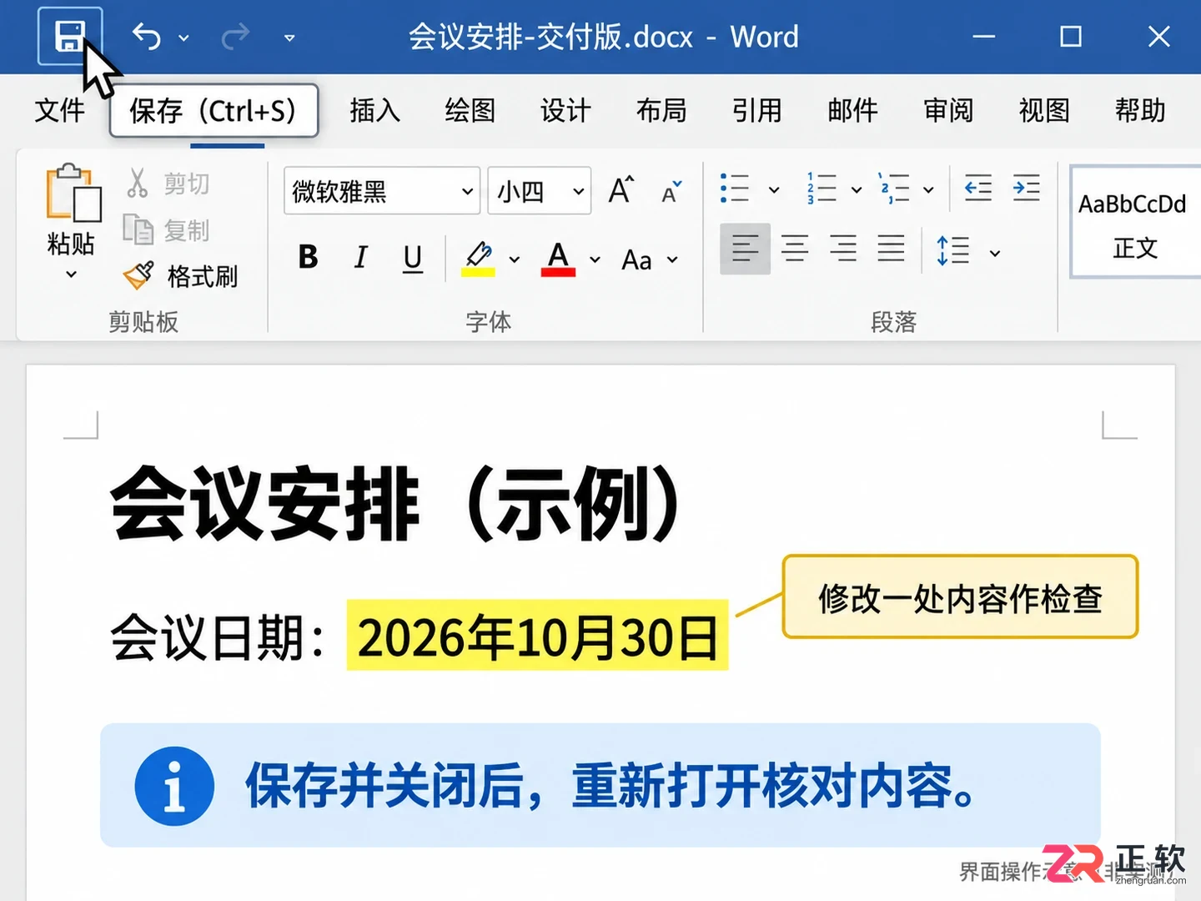Increase font size with the large A
The width and height of the screenshot is (1201, 901).
(621, 190)
